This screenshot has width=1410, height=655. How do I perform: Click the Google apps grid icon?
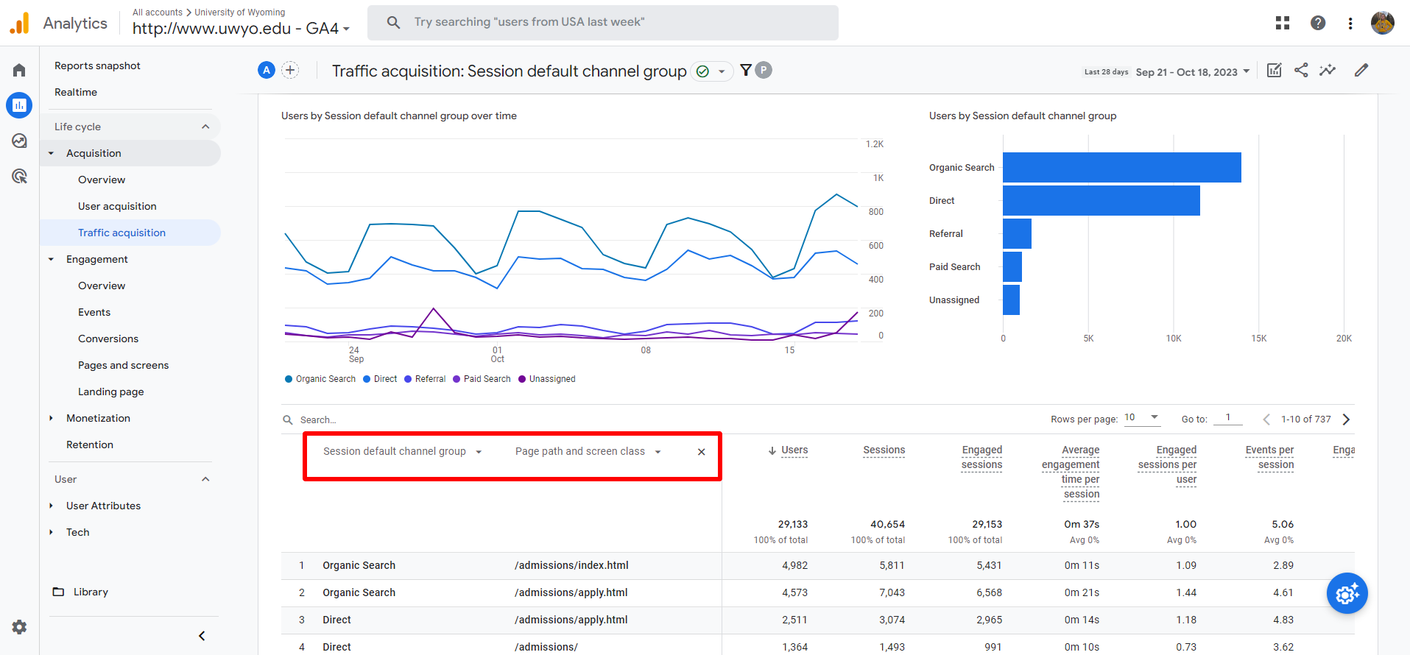(x=1283, y=23)
